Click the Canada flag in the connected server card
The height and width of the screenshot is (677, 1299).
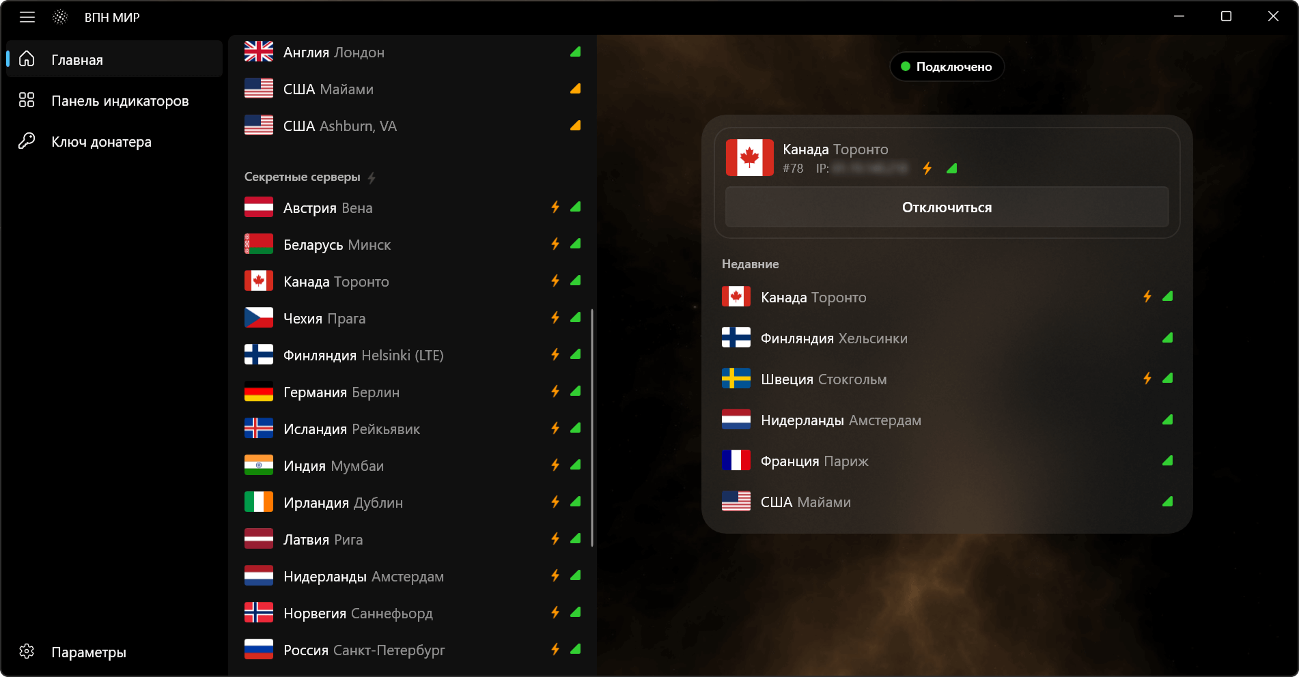coord(749,158)
